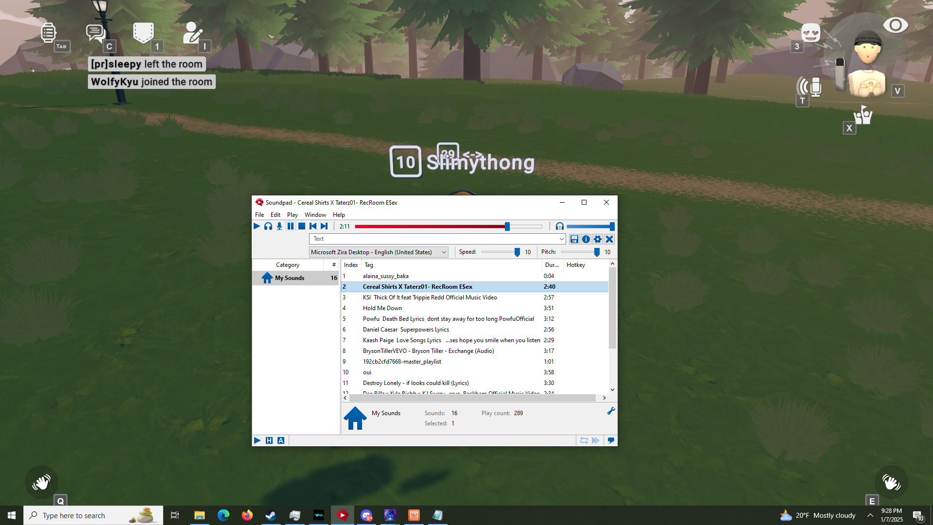The height and width of the screenshot is (525, 933).
Task: Save text-to-speech with the floppy disk icon
Action: (x=574, y=239)
